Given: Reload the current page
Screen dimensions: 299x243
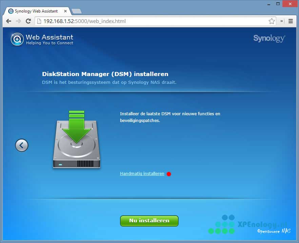Looking at the screenshot, I should (x=28, y=21).
